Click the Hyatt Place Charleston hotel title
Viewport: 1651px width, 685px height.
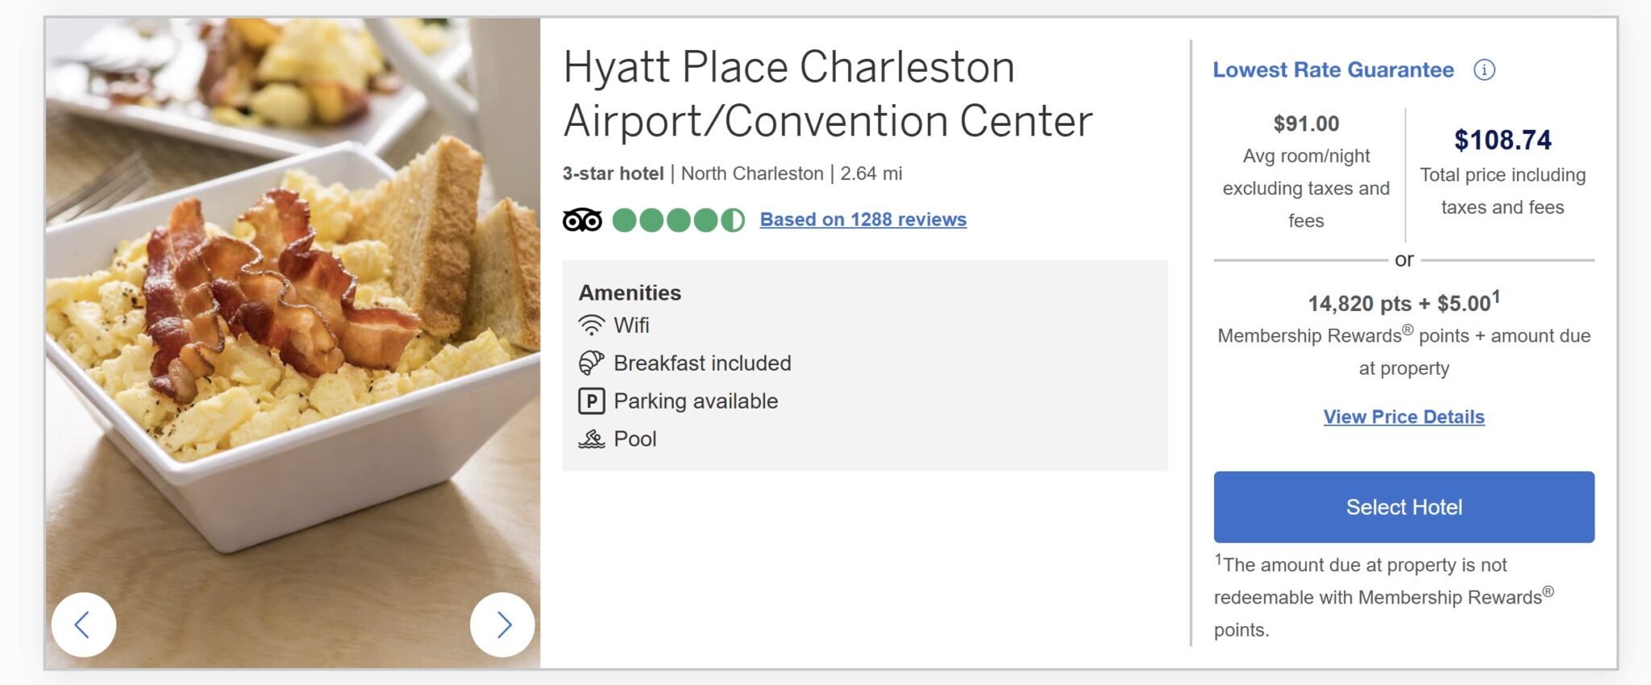(x=827, y=93)
